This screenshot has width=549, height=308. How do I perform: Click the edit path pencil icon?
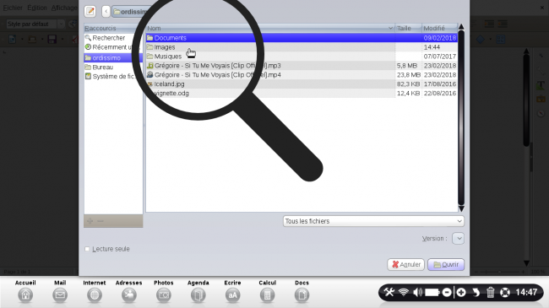pyautogui.click(x=90, y=12)
